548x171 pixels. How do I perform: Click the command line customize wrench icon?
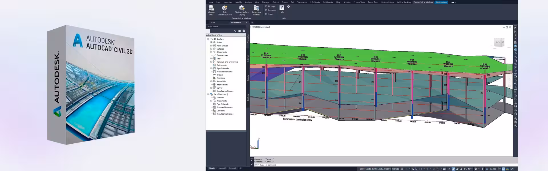[252, 164]
